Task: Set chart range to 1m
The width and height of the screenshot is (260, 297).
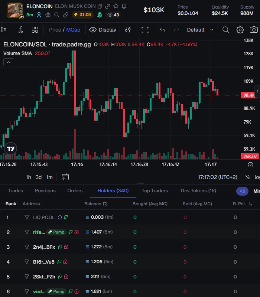Action: [49, 177]
